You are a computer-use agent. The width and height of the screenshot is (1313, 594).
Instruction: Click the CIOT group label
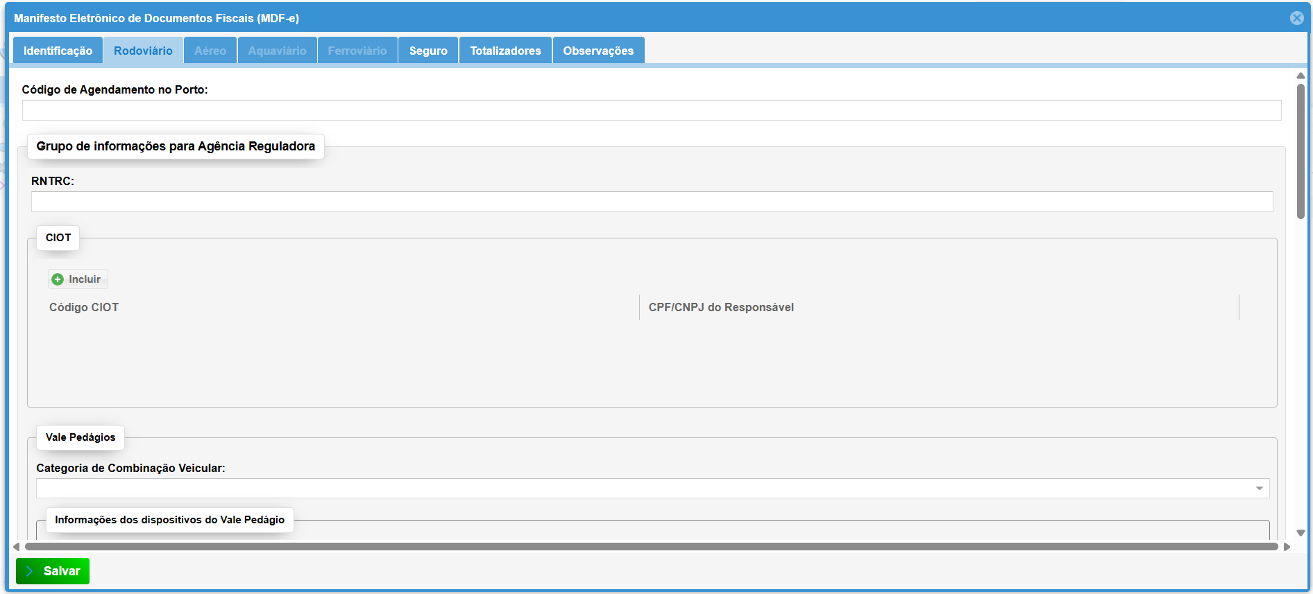58,238
